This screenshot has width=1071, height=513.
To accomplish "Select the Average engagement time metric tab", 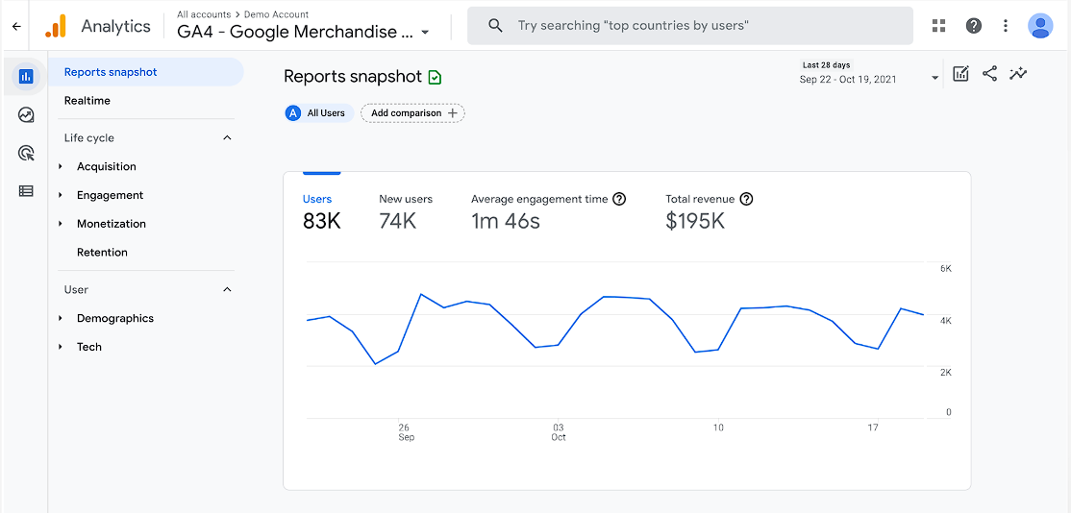I will click(548, 211).
